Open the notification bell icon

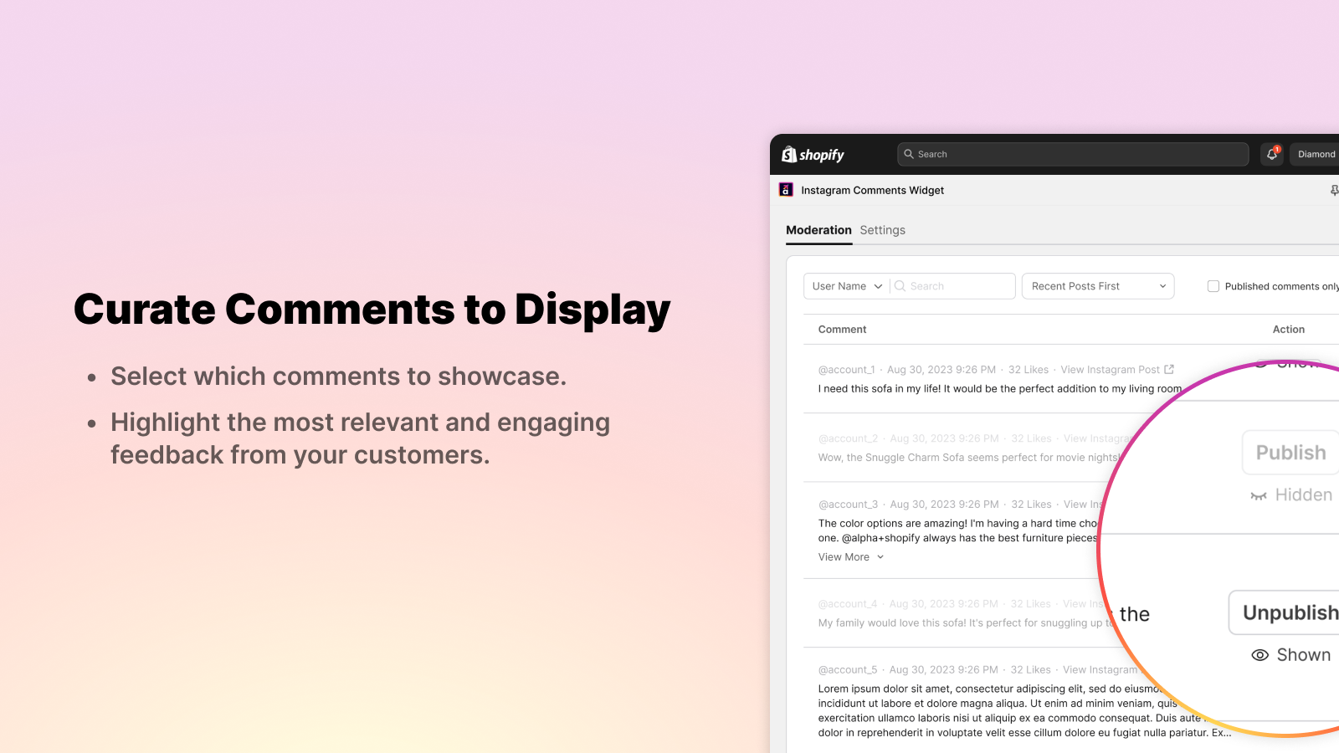[x=1272, y=154]
